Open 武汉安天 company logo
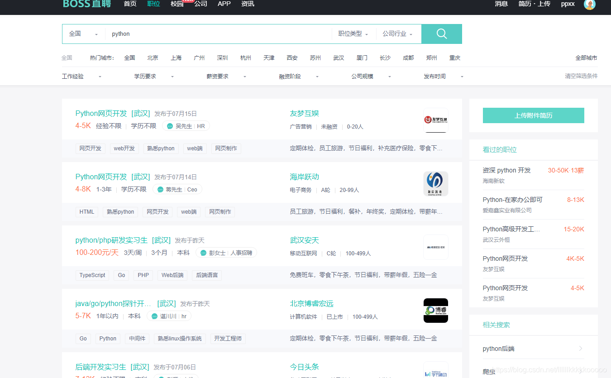Image resolution: width=611 pixels, height=378 pixels. 436,247
